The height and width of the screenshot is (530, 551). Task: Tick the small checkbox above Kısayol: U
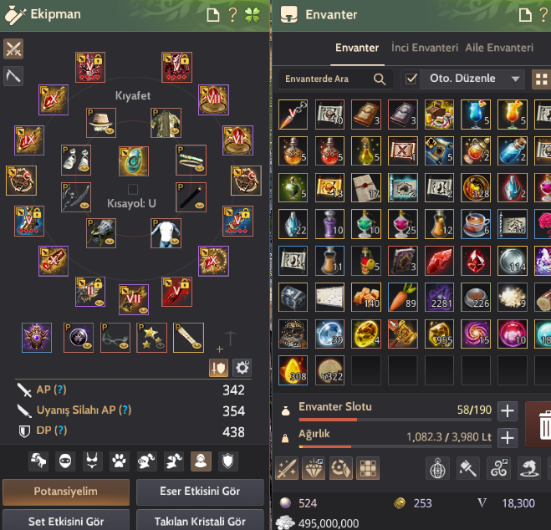[133, 189]
